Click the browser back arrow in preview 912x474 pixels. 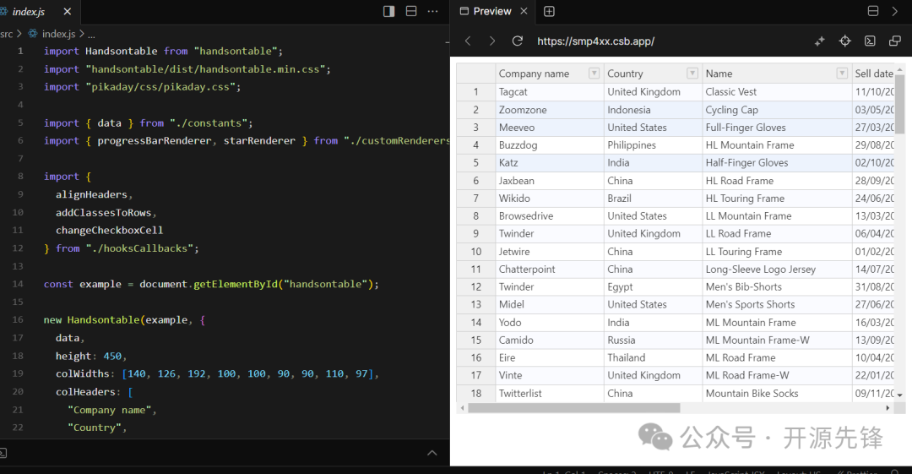(469, 41)
